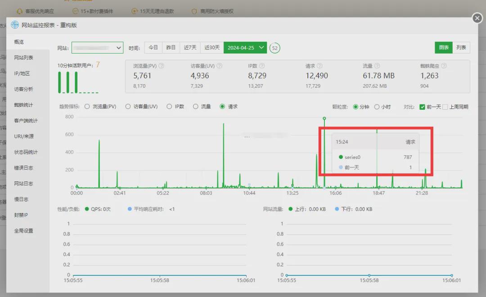
Task: Click the help icon next to IP数
Action: (262, 66)
